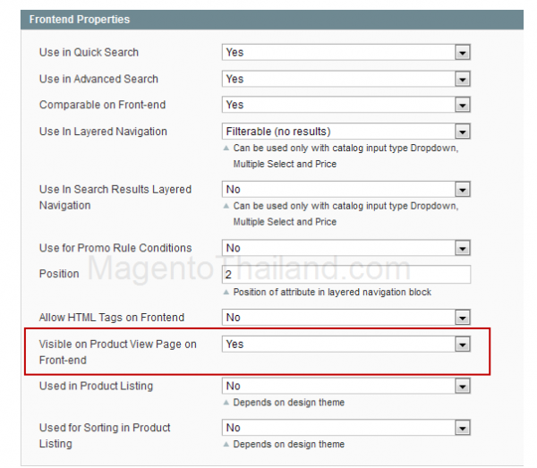Open the Use in Advanced Search dropdown

coord(345,79)
